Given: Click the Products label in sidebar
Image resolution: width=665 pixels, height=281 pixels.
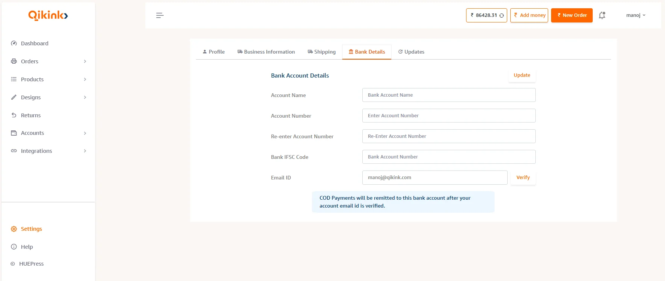Looking at the screenshot, I should point(32,79).
